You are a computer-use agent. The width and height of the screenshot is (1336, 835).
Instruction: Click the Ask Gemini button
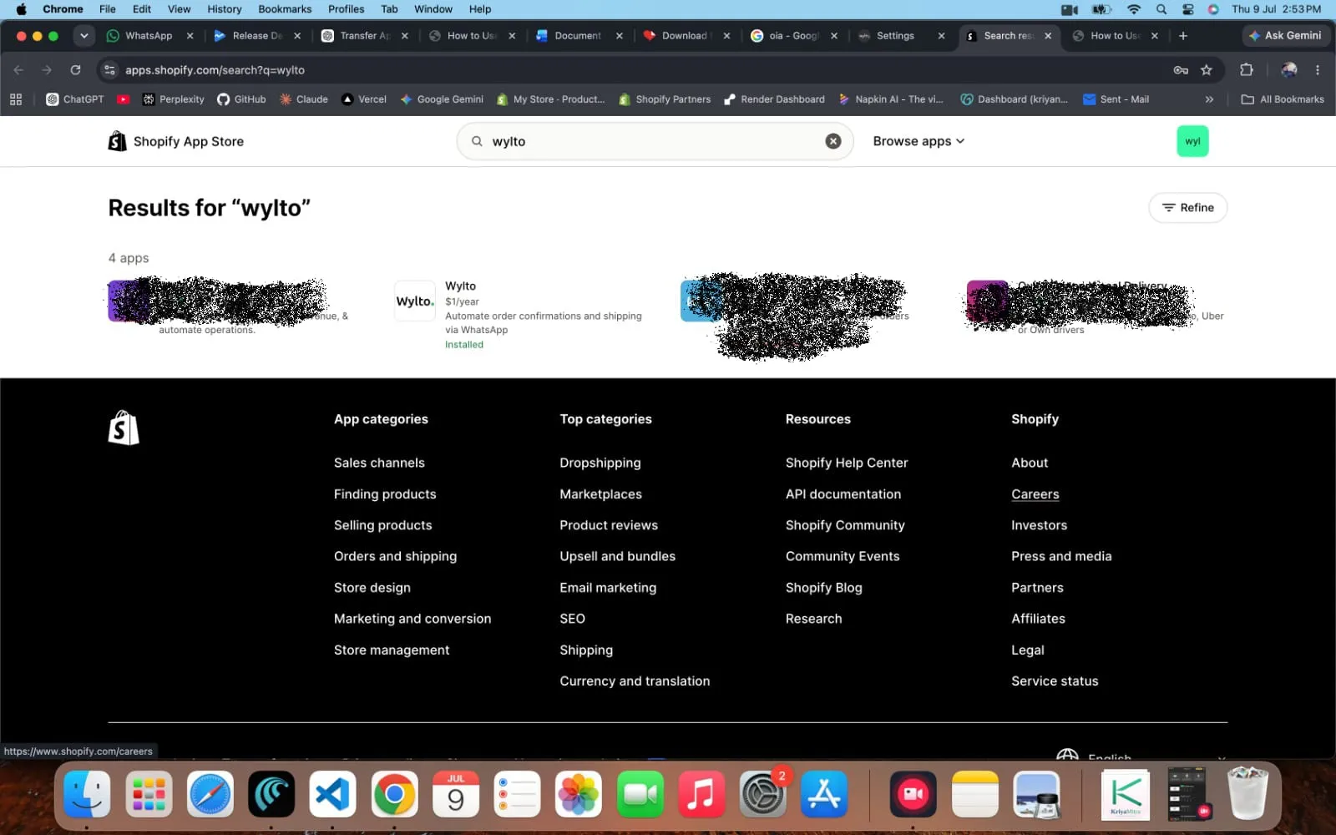1285,36
